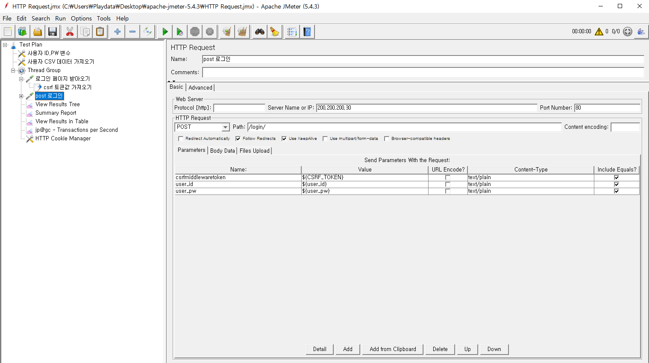
Task: Click the Cut scissors icon
Action: point(70,32)
